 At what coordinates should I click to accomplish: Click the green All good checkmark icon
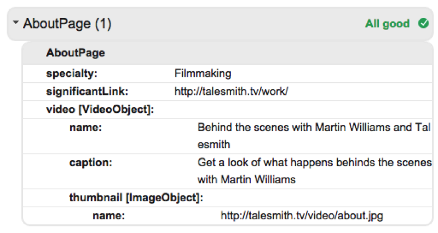coord(423,23)
